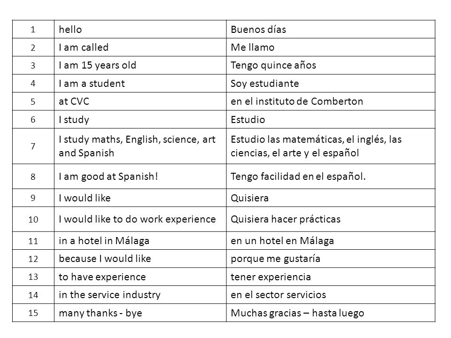Screen dimensions: 451x338
Task: Click the 'I am a student' cell
Action: (x=140, y=84)
